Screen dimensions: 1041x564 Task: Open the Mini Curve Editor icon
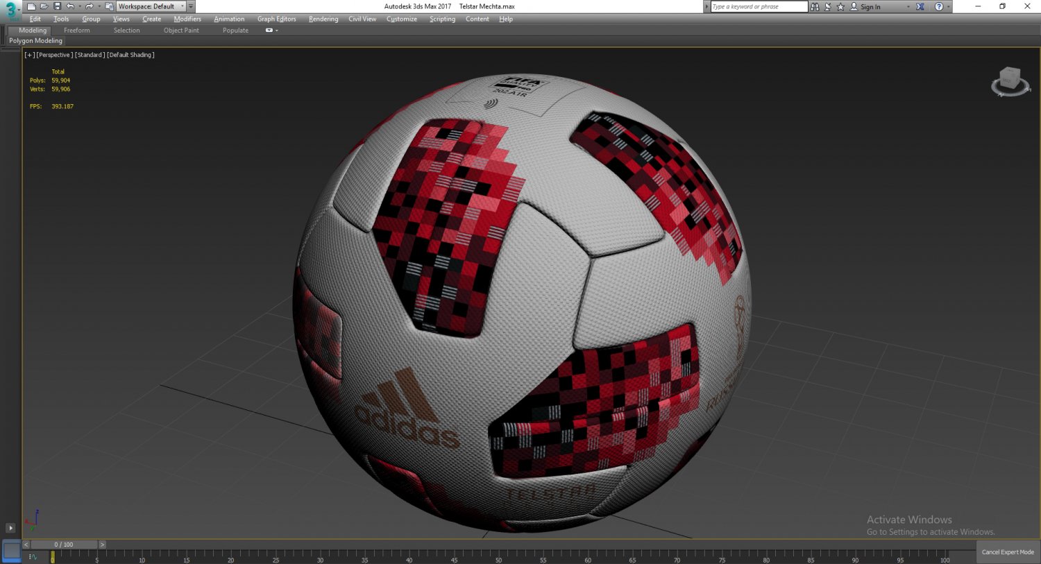point(33,557)
